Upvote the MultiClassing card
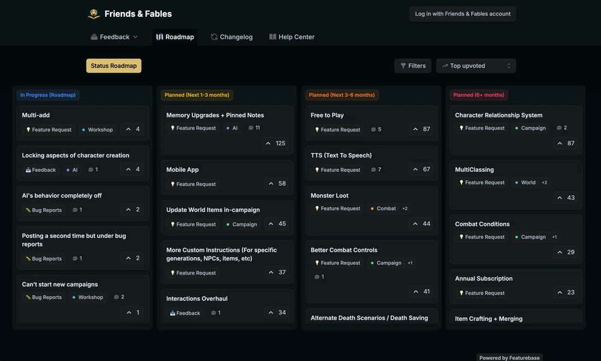The image size is (601, 361). pos(566,198)
